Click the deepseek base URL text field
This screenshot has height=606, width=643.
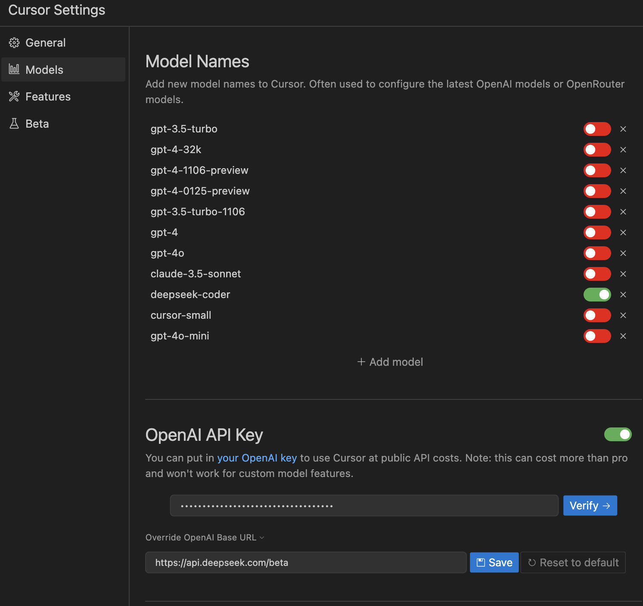tap(306, 562)
